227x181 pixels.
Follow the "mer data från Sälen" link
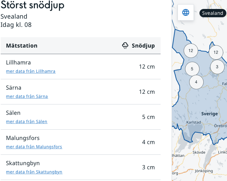(x=26, y=122)
